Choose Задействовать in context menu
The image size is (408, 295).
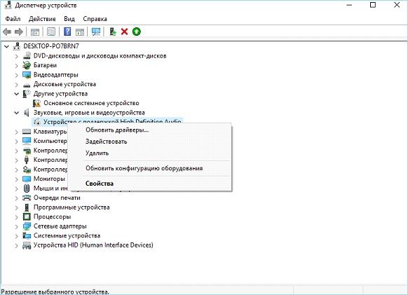(x=149, y=142)
